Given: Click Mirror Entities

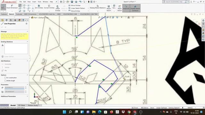Looking at the screenshot, I should tap(75, 5).
